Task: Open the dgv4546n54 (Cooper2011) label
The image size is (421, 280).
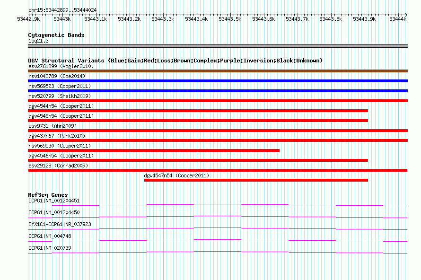Action: [x=61, y=156]
